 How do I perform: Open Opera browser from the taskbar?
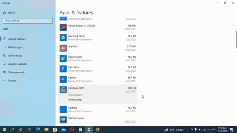(x=72, y=130)
